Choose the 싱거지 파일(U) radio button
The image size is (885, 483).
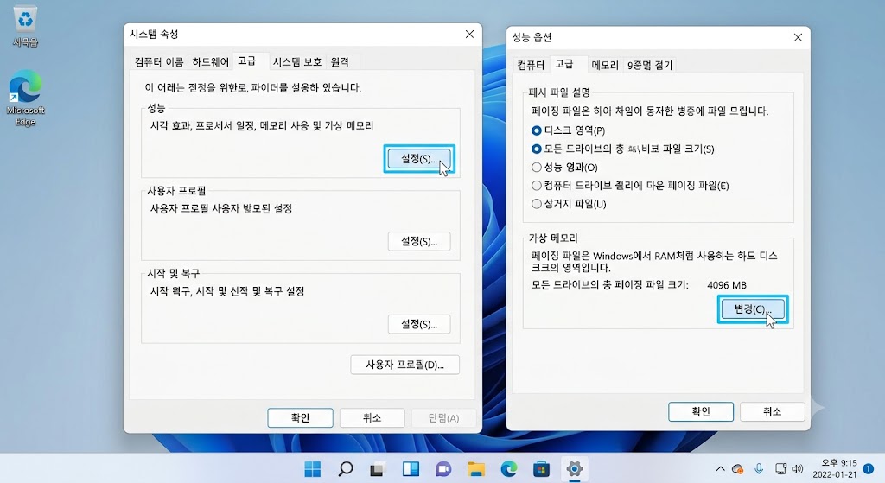[x=537, y=204]
